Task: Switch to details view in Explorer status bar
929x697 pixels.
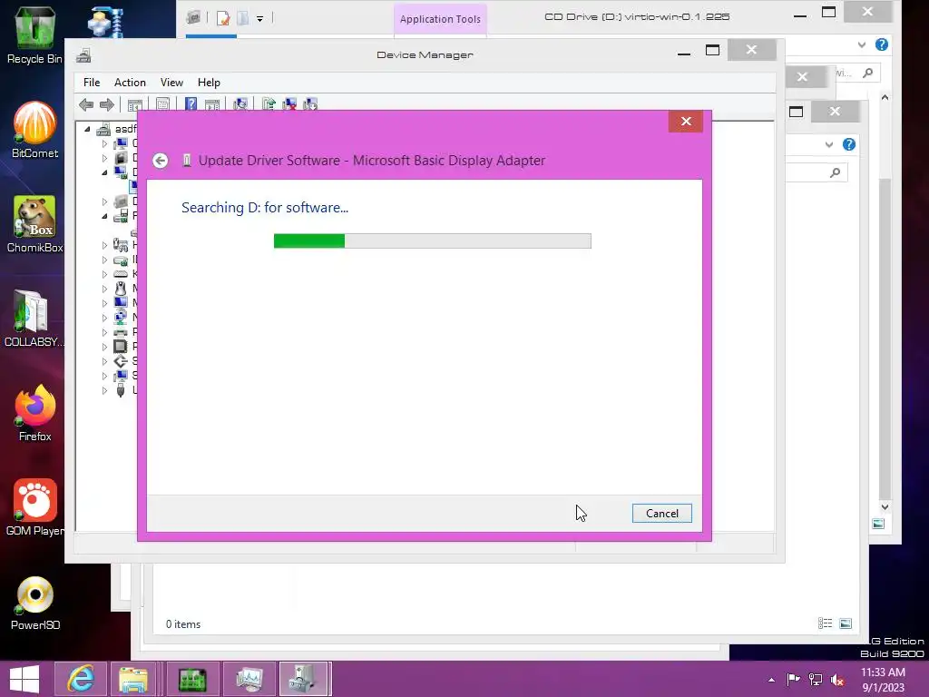Action: tap(825, 623)
